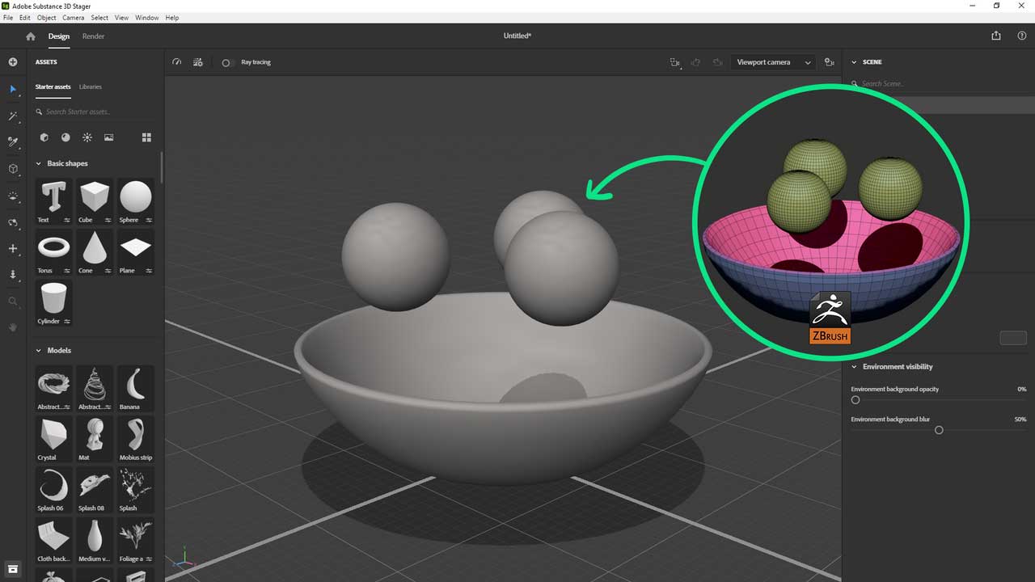Image resolution: width=1035 pixels, height=582 pixels.
Task: Open the Window menu
Action: 147,18
